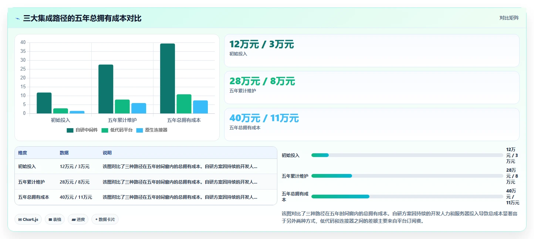
Task: Select the 初始投入 table row
Action: click(146, 167)
